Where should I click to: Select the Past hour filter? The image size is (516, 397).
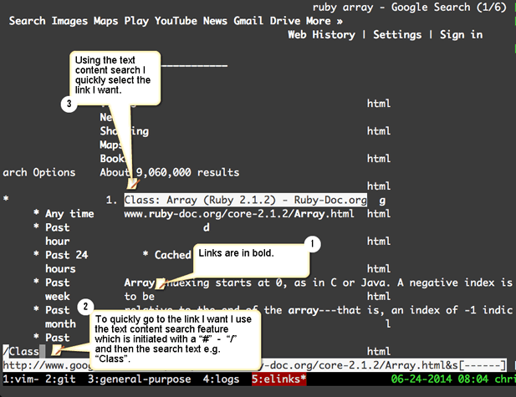pyautogui.click(x=58, y=234)
